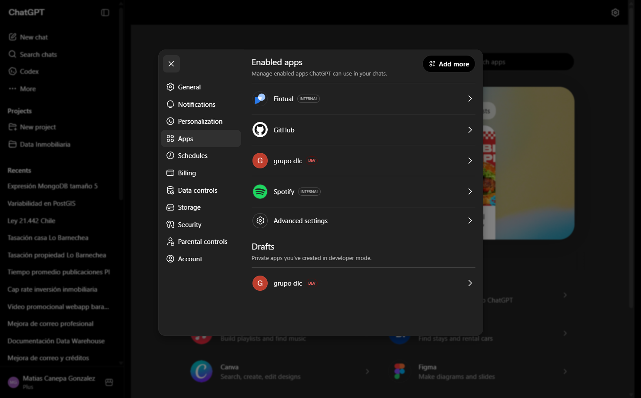641x398 pixels.
Task: Click the Fintual app icon
Action: coord(260,99)
